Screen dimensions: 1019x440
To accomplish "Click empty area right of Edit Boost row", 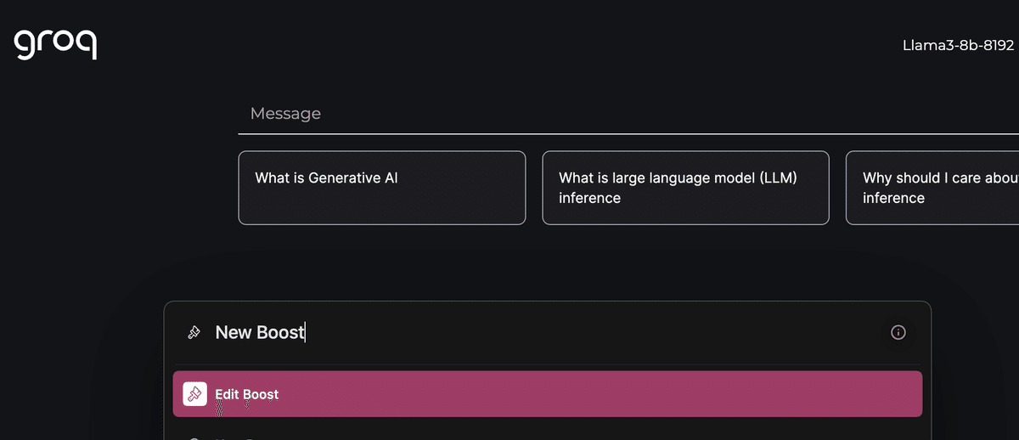I will pos(594,394).
